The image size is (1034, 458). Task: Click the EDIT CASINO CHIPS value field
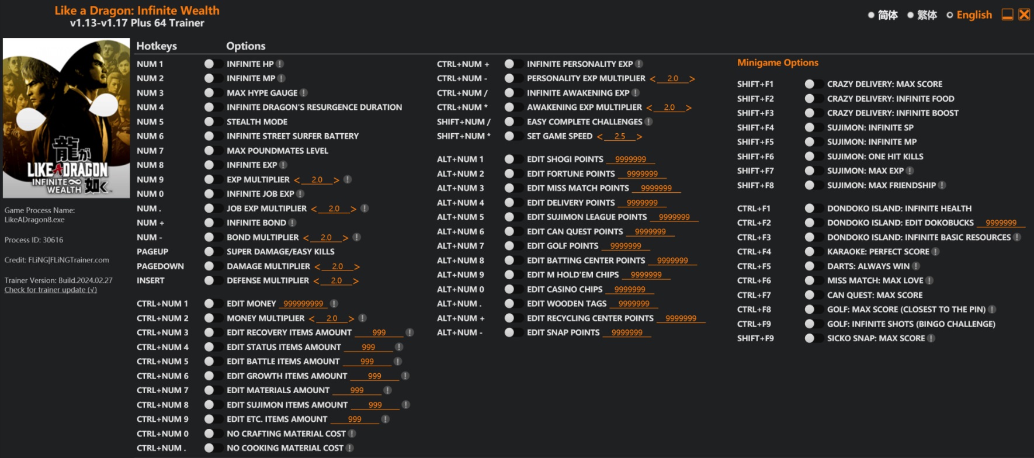click(630, 290)
